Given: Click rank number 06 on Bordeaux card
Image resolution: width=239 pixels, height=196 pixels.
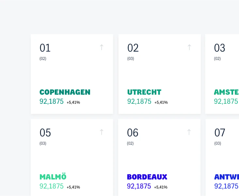Looking at the screenshot, I should coord(133,133).
